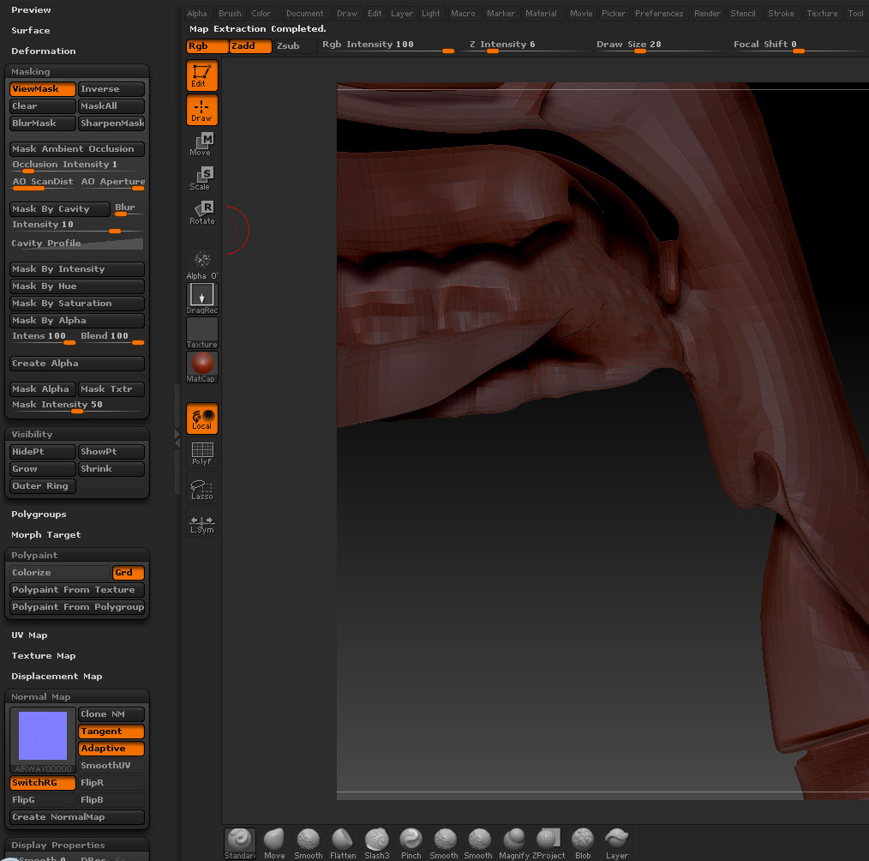Expand the Texture Map section
This screenshot has height=861, width=869.
tap(43, 655)
